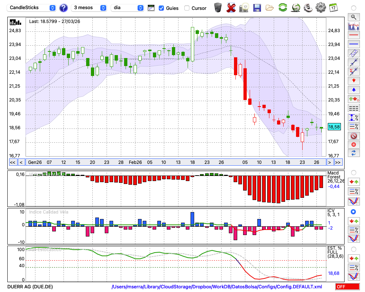The width and height of the screenshot is (365, 292).
Task: Open the 3 mesos period dropdown
Action: [89, 8]
